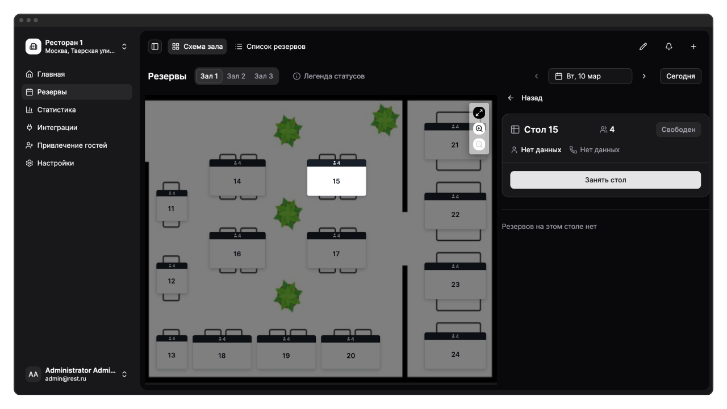
Task: Open the Список резервов tab
Action: (x=270, y=47)
